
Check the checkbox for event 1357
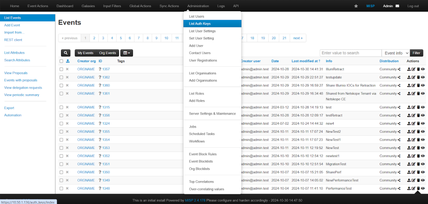coord(61,69)
